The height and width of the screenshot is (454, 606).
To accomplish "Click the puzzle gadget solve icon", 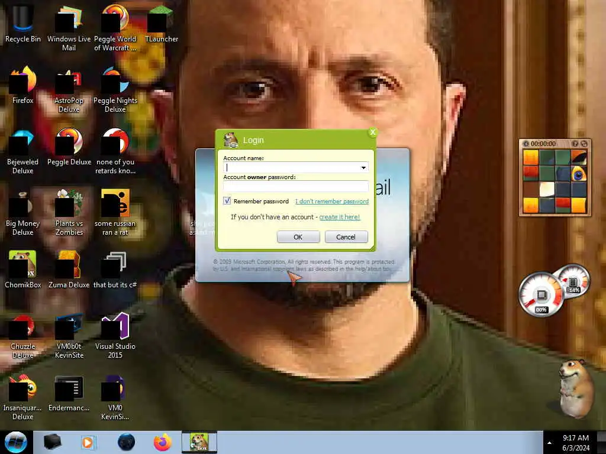I will point(584,144).
